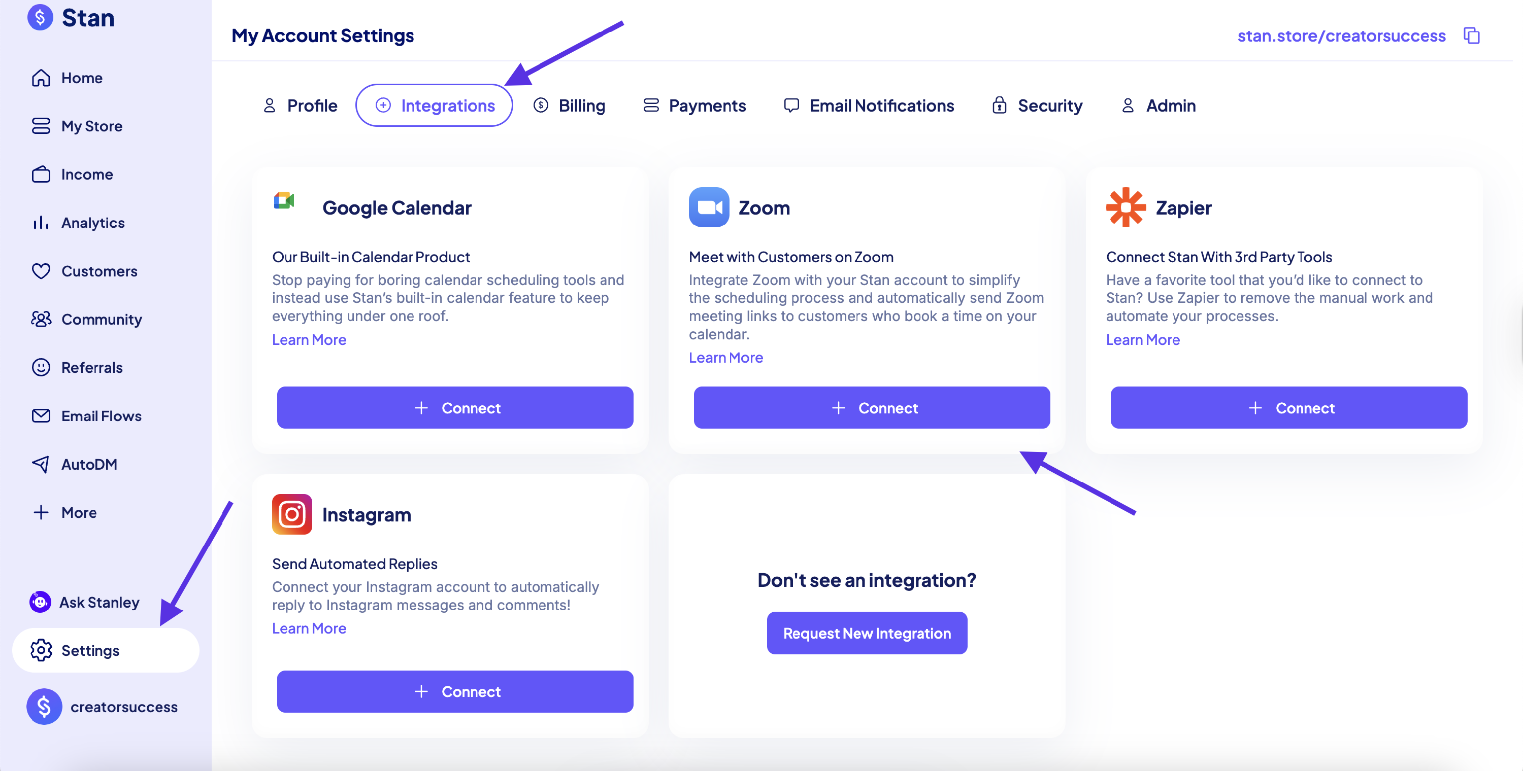Copy the stan.store/creatorsuccess link icon
This screenshot has width=1523, height=771.
click(x=1471, y=36)
